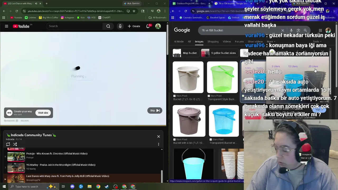Visit site for the Wix ad
Screen dimensions: 338x190
pos(43,113)
